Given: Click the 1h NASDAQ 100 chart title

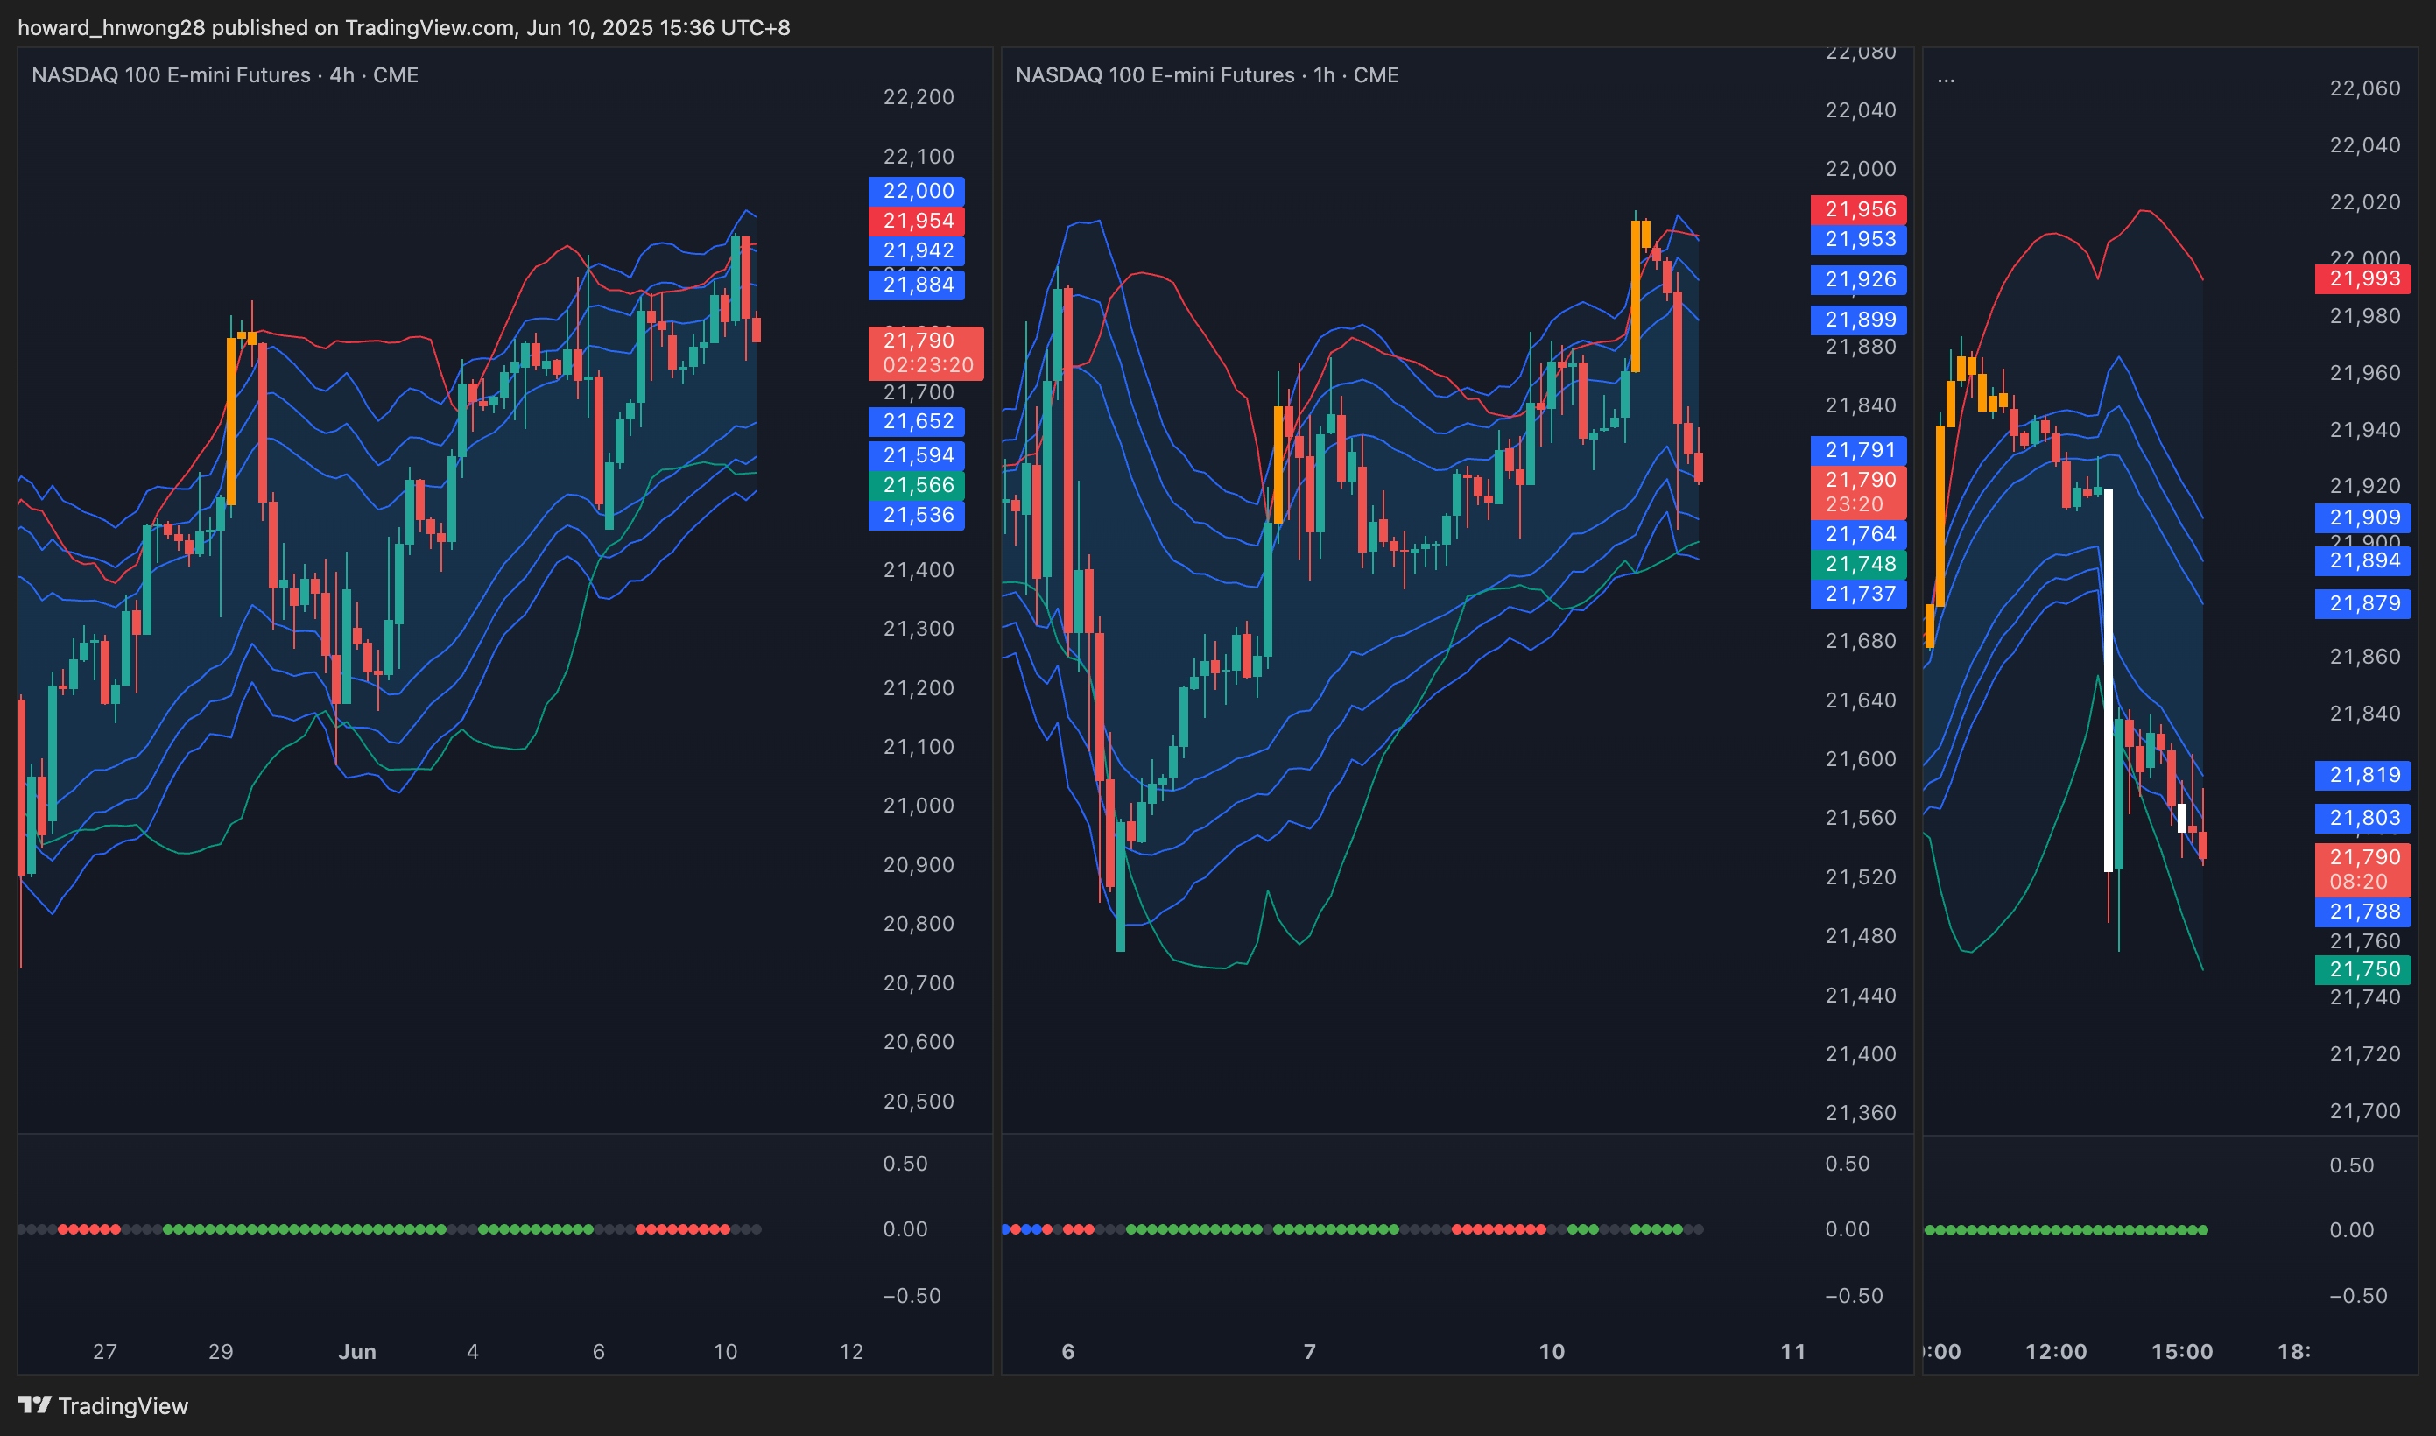Looking at the screenshot, I should click(x=1207, y=74).
